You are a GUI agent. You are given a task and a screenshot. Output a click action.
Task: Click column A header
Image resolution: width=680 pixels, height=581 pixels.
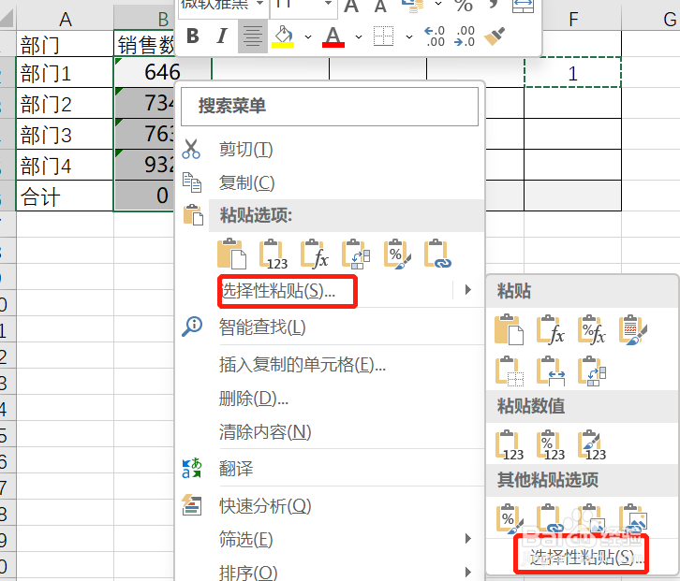tap(65, 19)
